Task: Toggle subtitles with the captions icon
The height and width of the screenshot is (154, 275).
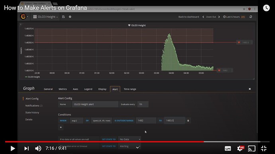Action: pos(228,148)
